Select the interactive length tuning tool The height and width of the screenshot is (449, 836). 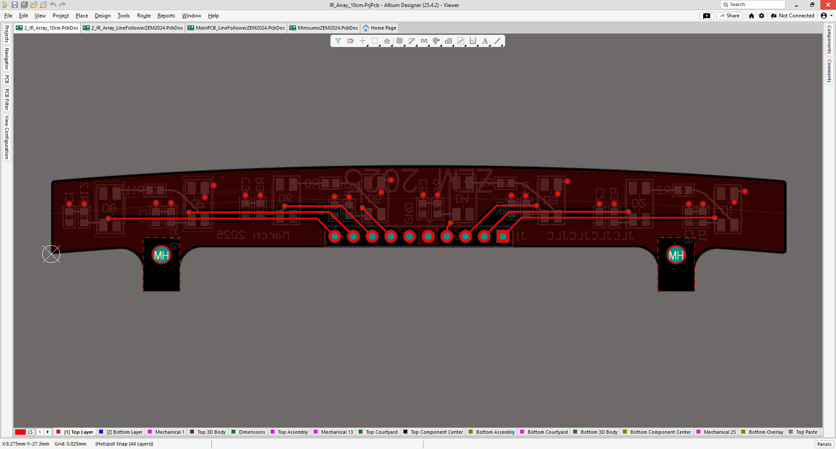424,41
